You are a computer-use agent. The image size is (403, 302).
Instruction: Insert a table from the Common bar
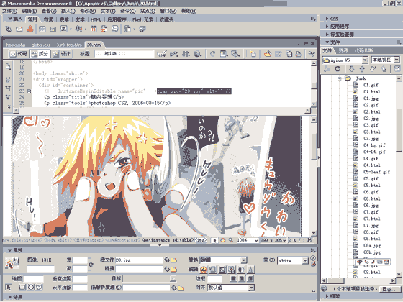pos(42,29)
